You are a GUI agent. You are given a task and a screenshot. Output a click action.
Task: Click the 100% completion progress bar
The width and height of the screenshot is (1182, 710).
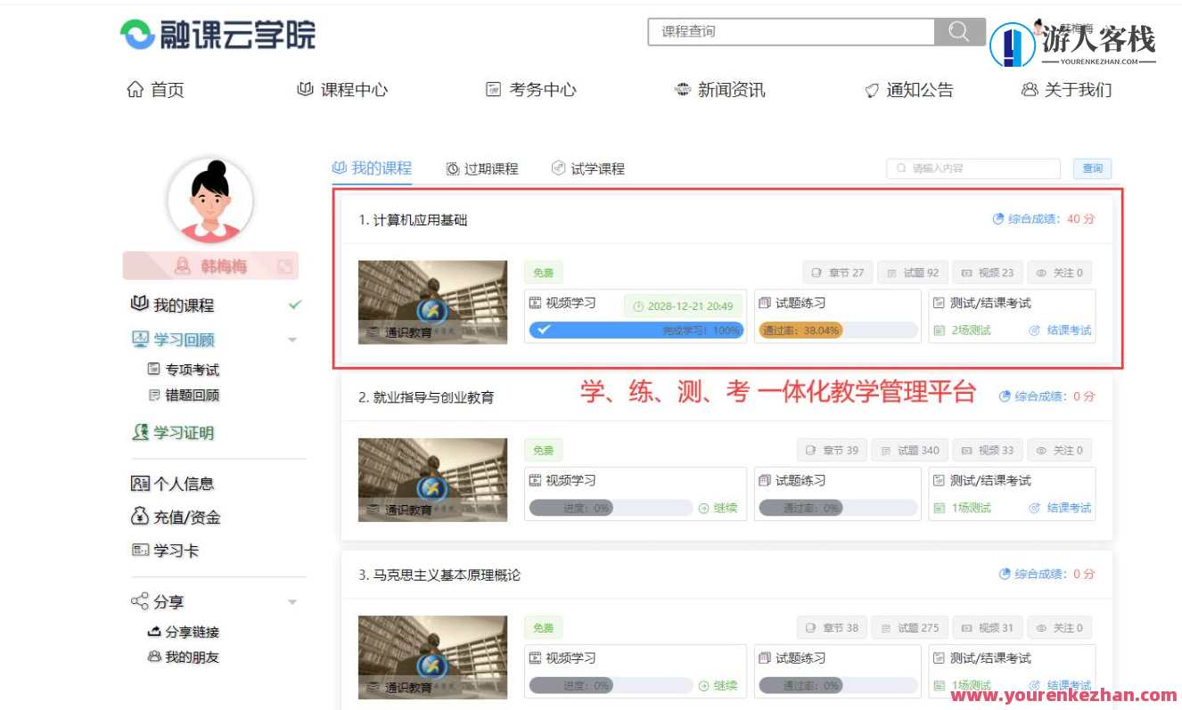[634, 330]
